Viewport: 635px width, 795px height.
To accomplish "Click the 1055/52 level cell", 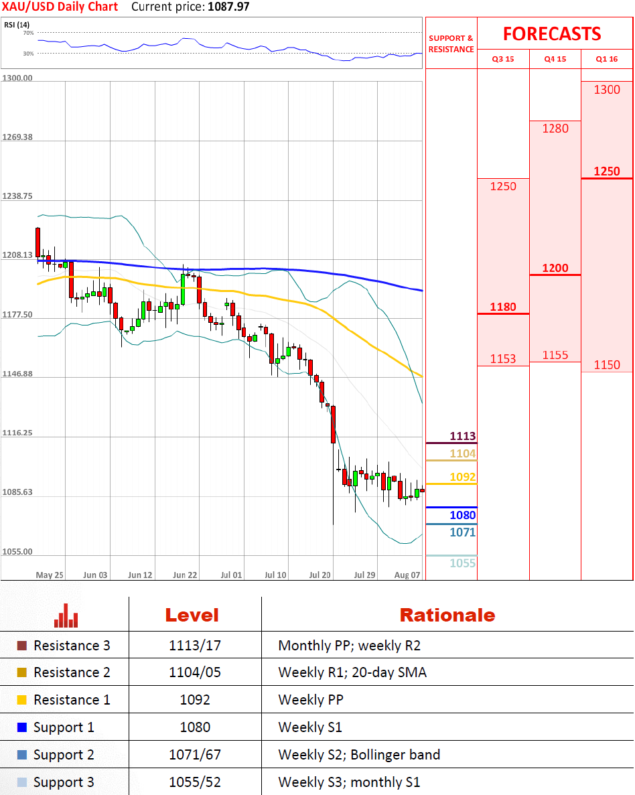I will tap(195, 782).
